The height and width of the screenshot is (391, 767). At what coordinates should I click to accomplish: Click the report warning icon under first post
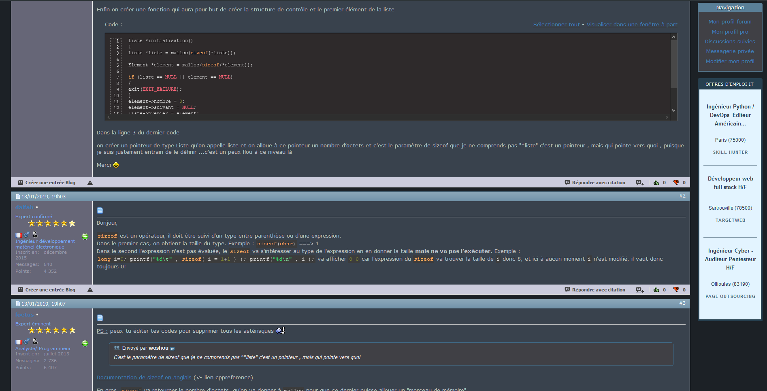tap(90, 183)
